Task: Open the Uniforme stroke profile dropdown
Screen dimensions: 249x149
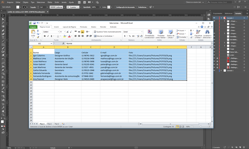Action: pos(64,7)
